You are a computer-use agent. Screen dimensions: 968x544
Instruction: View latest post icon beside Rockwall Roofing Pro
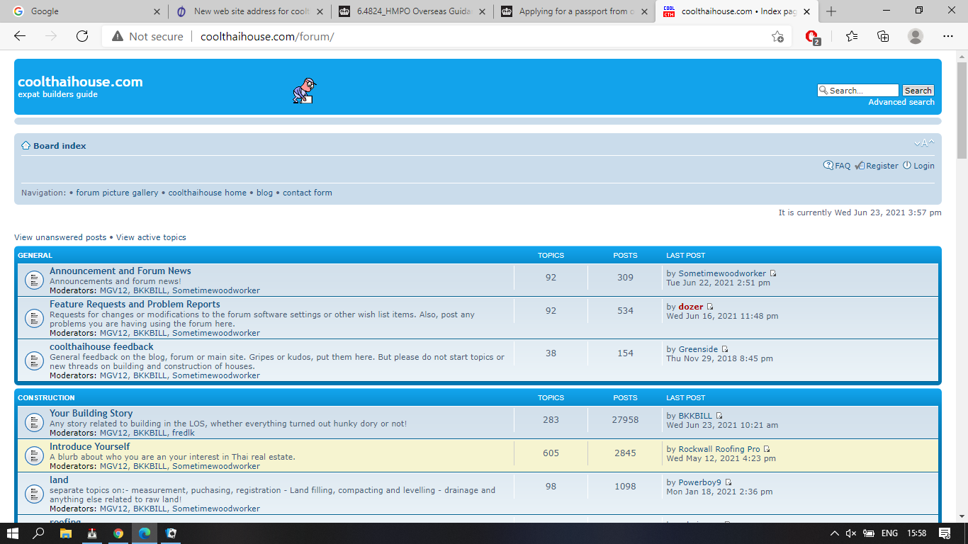(766, 449)
